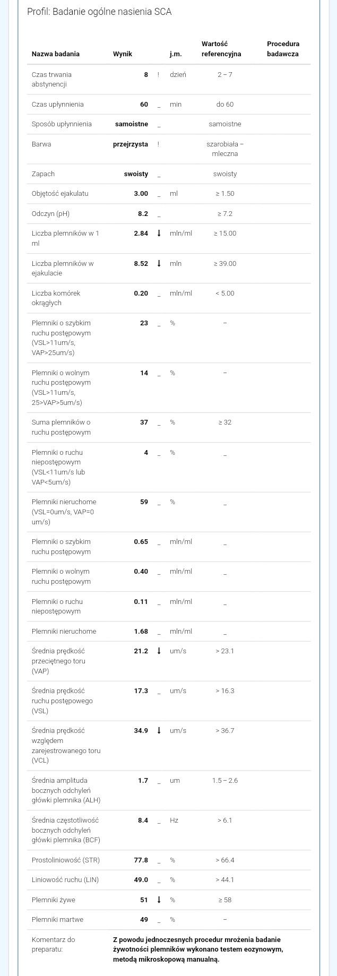The height and width of the screenshot is (976, 337).
Task: Click the down arrow in the VAP row
Action: 159,651
